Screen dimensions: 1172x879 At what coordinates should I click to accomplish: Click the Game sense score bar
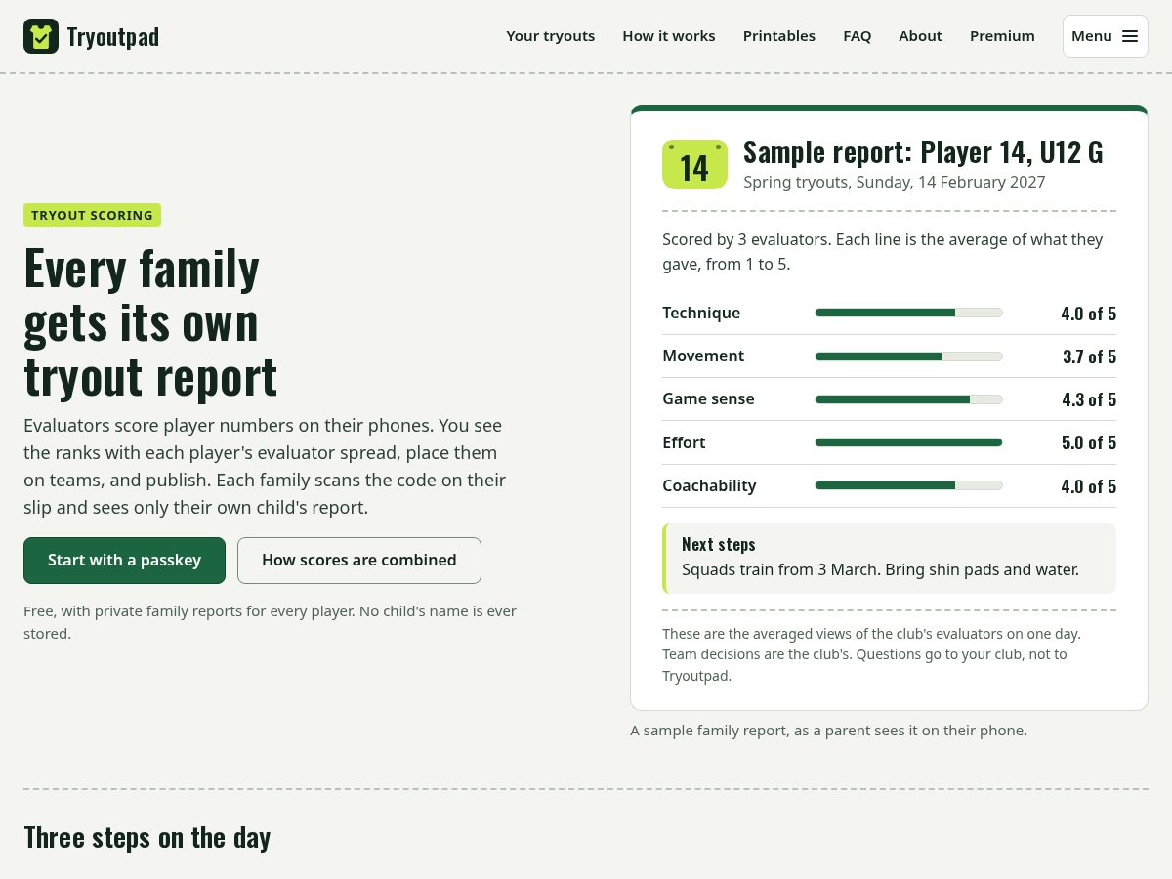909,399
